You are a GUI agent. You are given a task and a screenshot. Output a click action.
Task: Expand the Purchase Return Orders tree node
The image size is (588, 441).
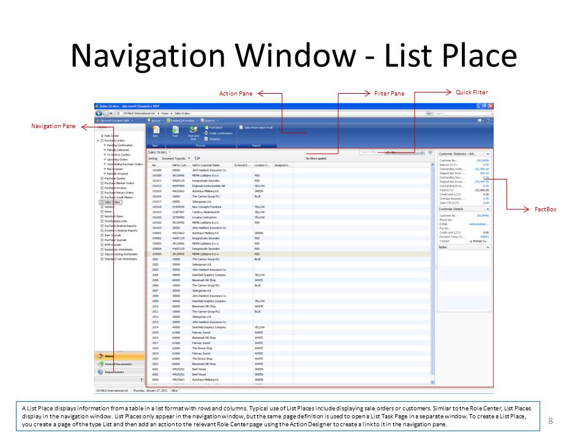[98, 193]
